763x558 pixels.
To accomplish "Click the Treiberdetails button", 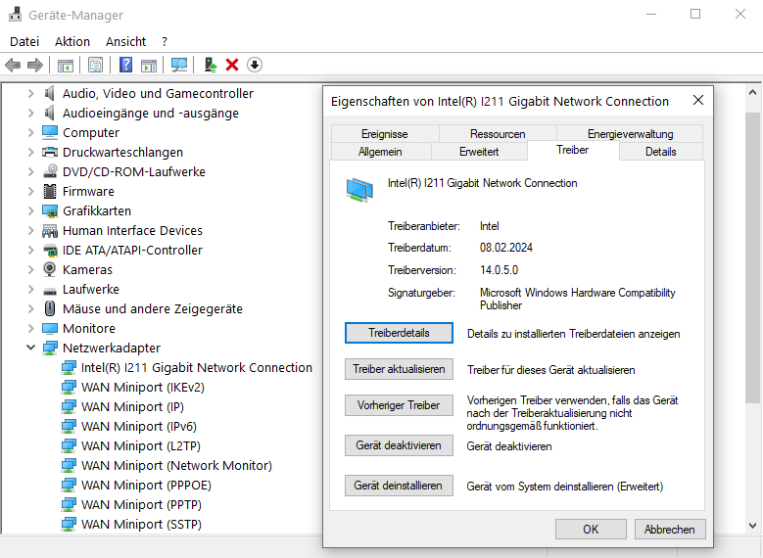I will pos(399,333).
